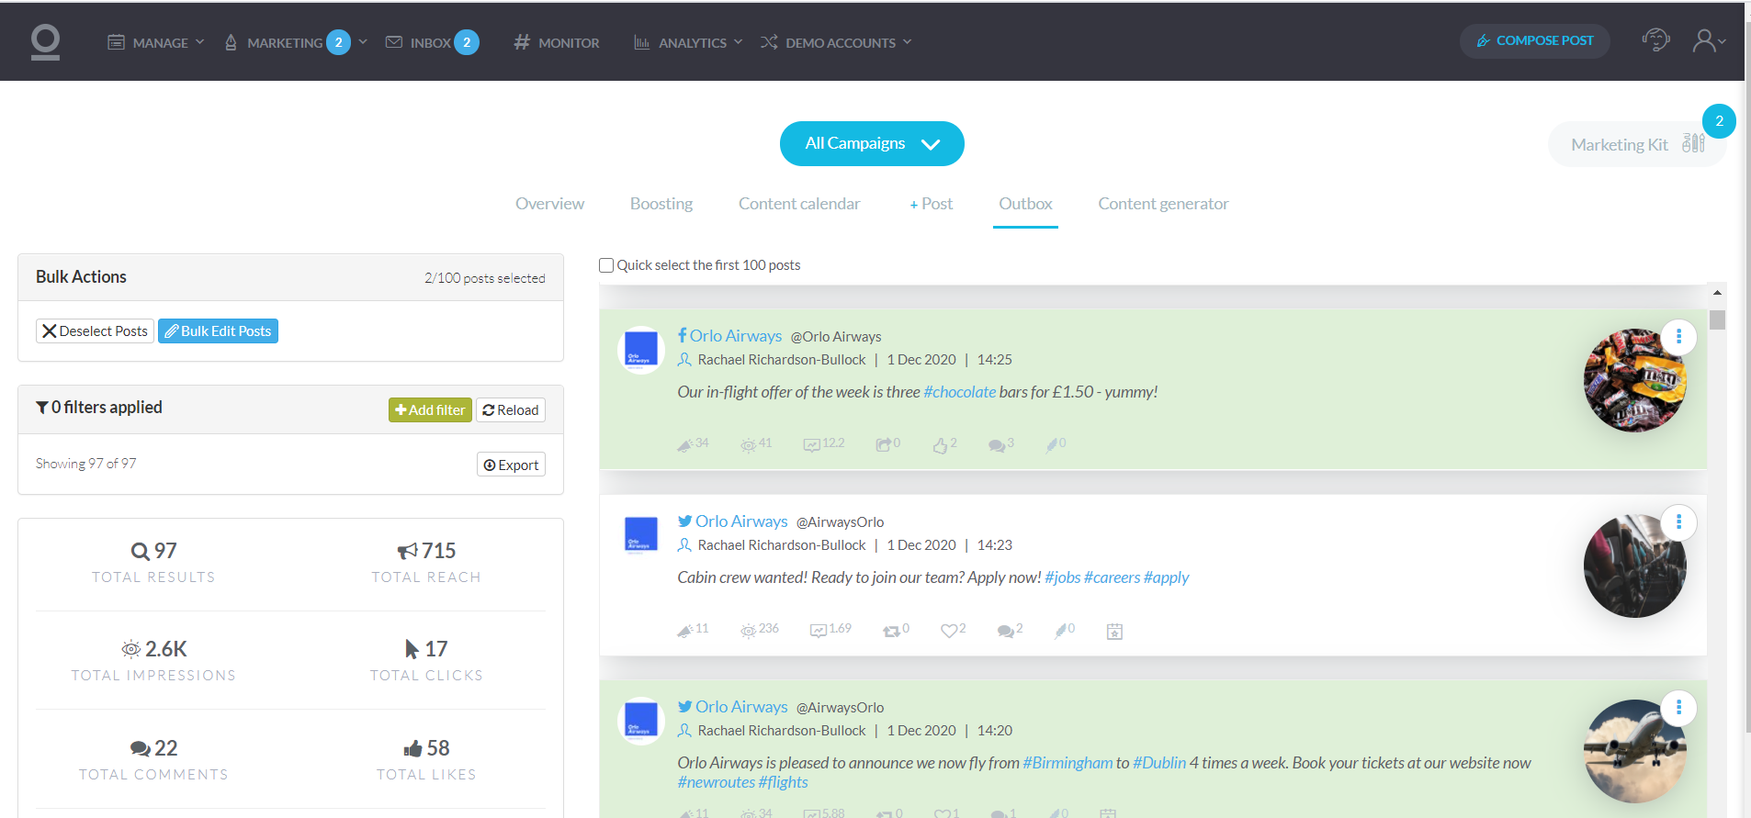
Task: Open the chocolate bars post thumbnail
Action: pyautogui.click(x=1635, y=380)
